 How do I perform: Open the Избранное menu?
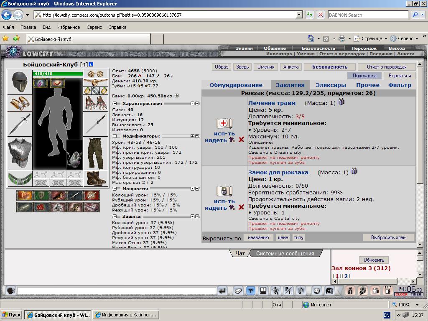(69, 27)
